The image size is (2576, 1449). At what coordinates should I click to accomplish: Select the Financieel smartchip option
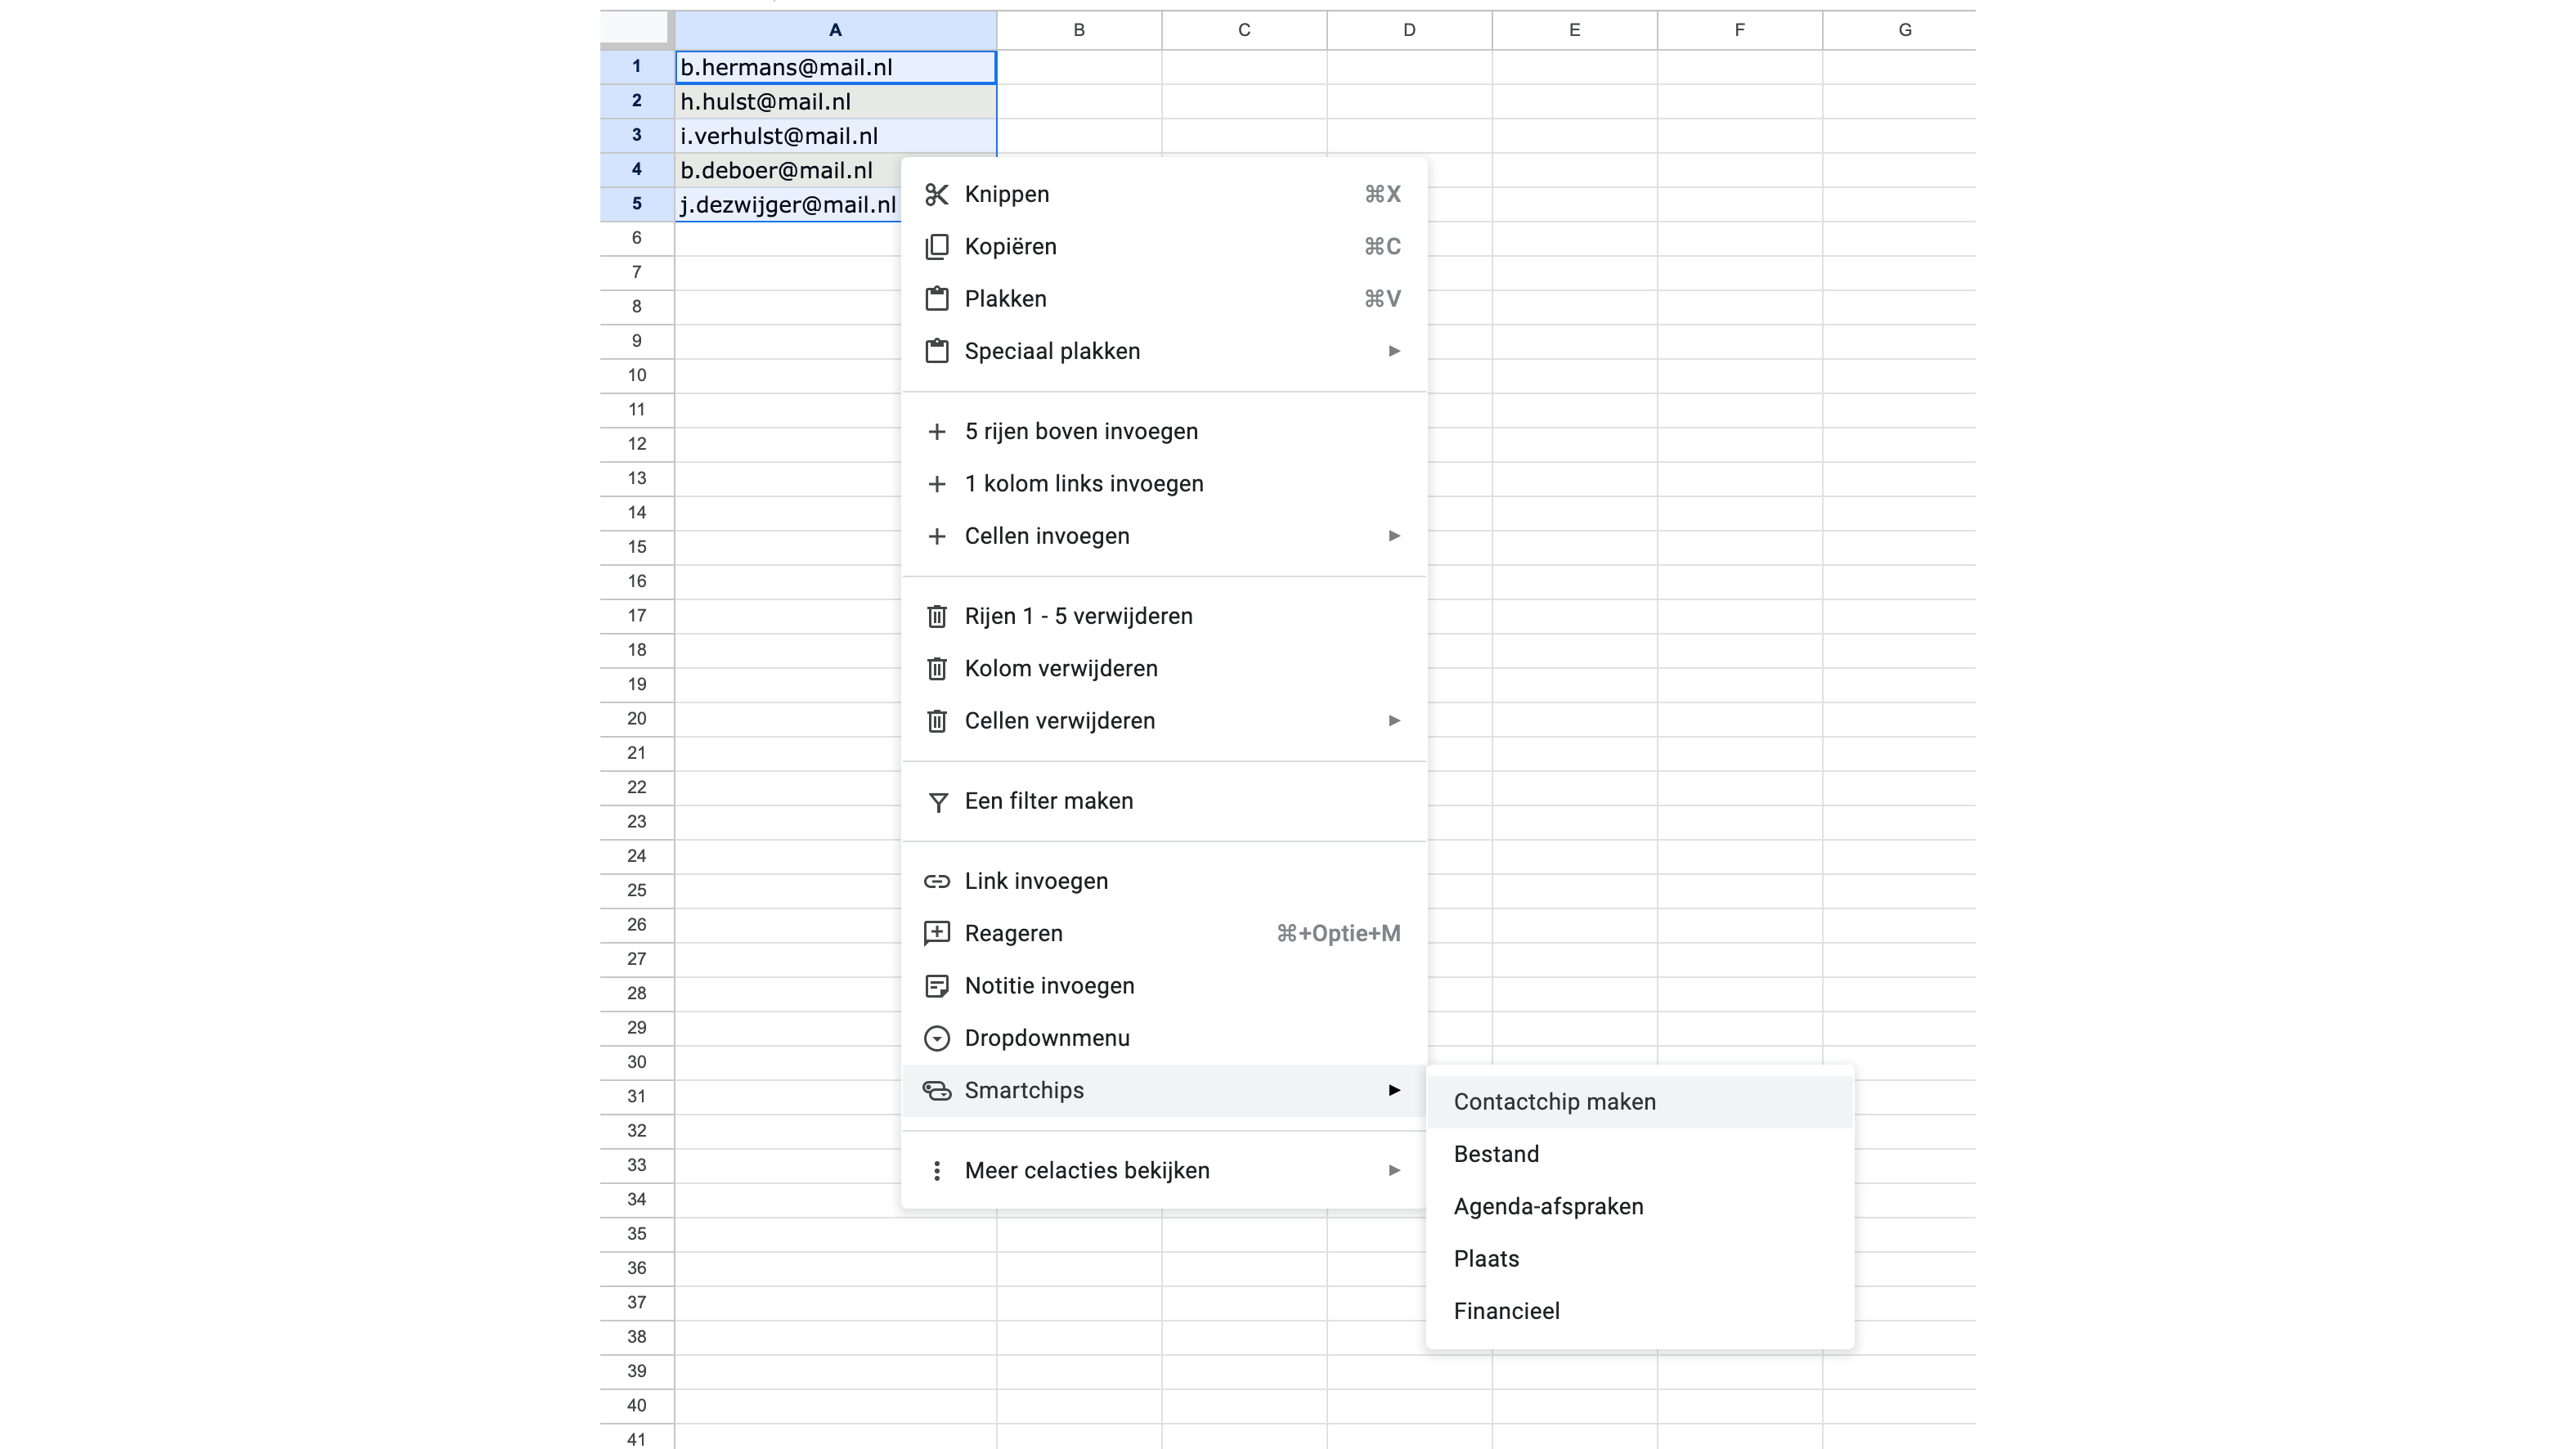coord(1506,1311)
